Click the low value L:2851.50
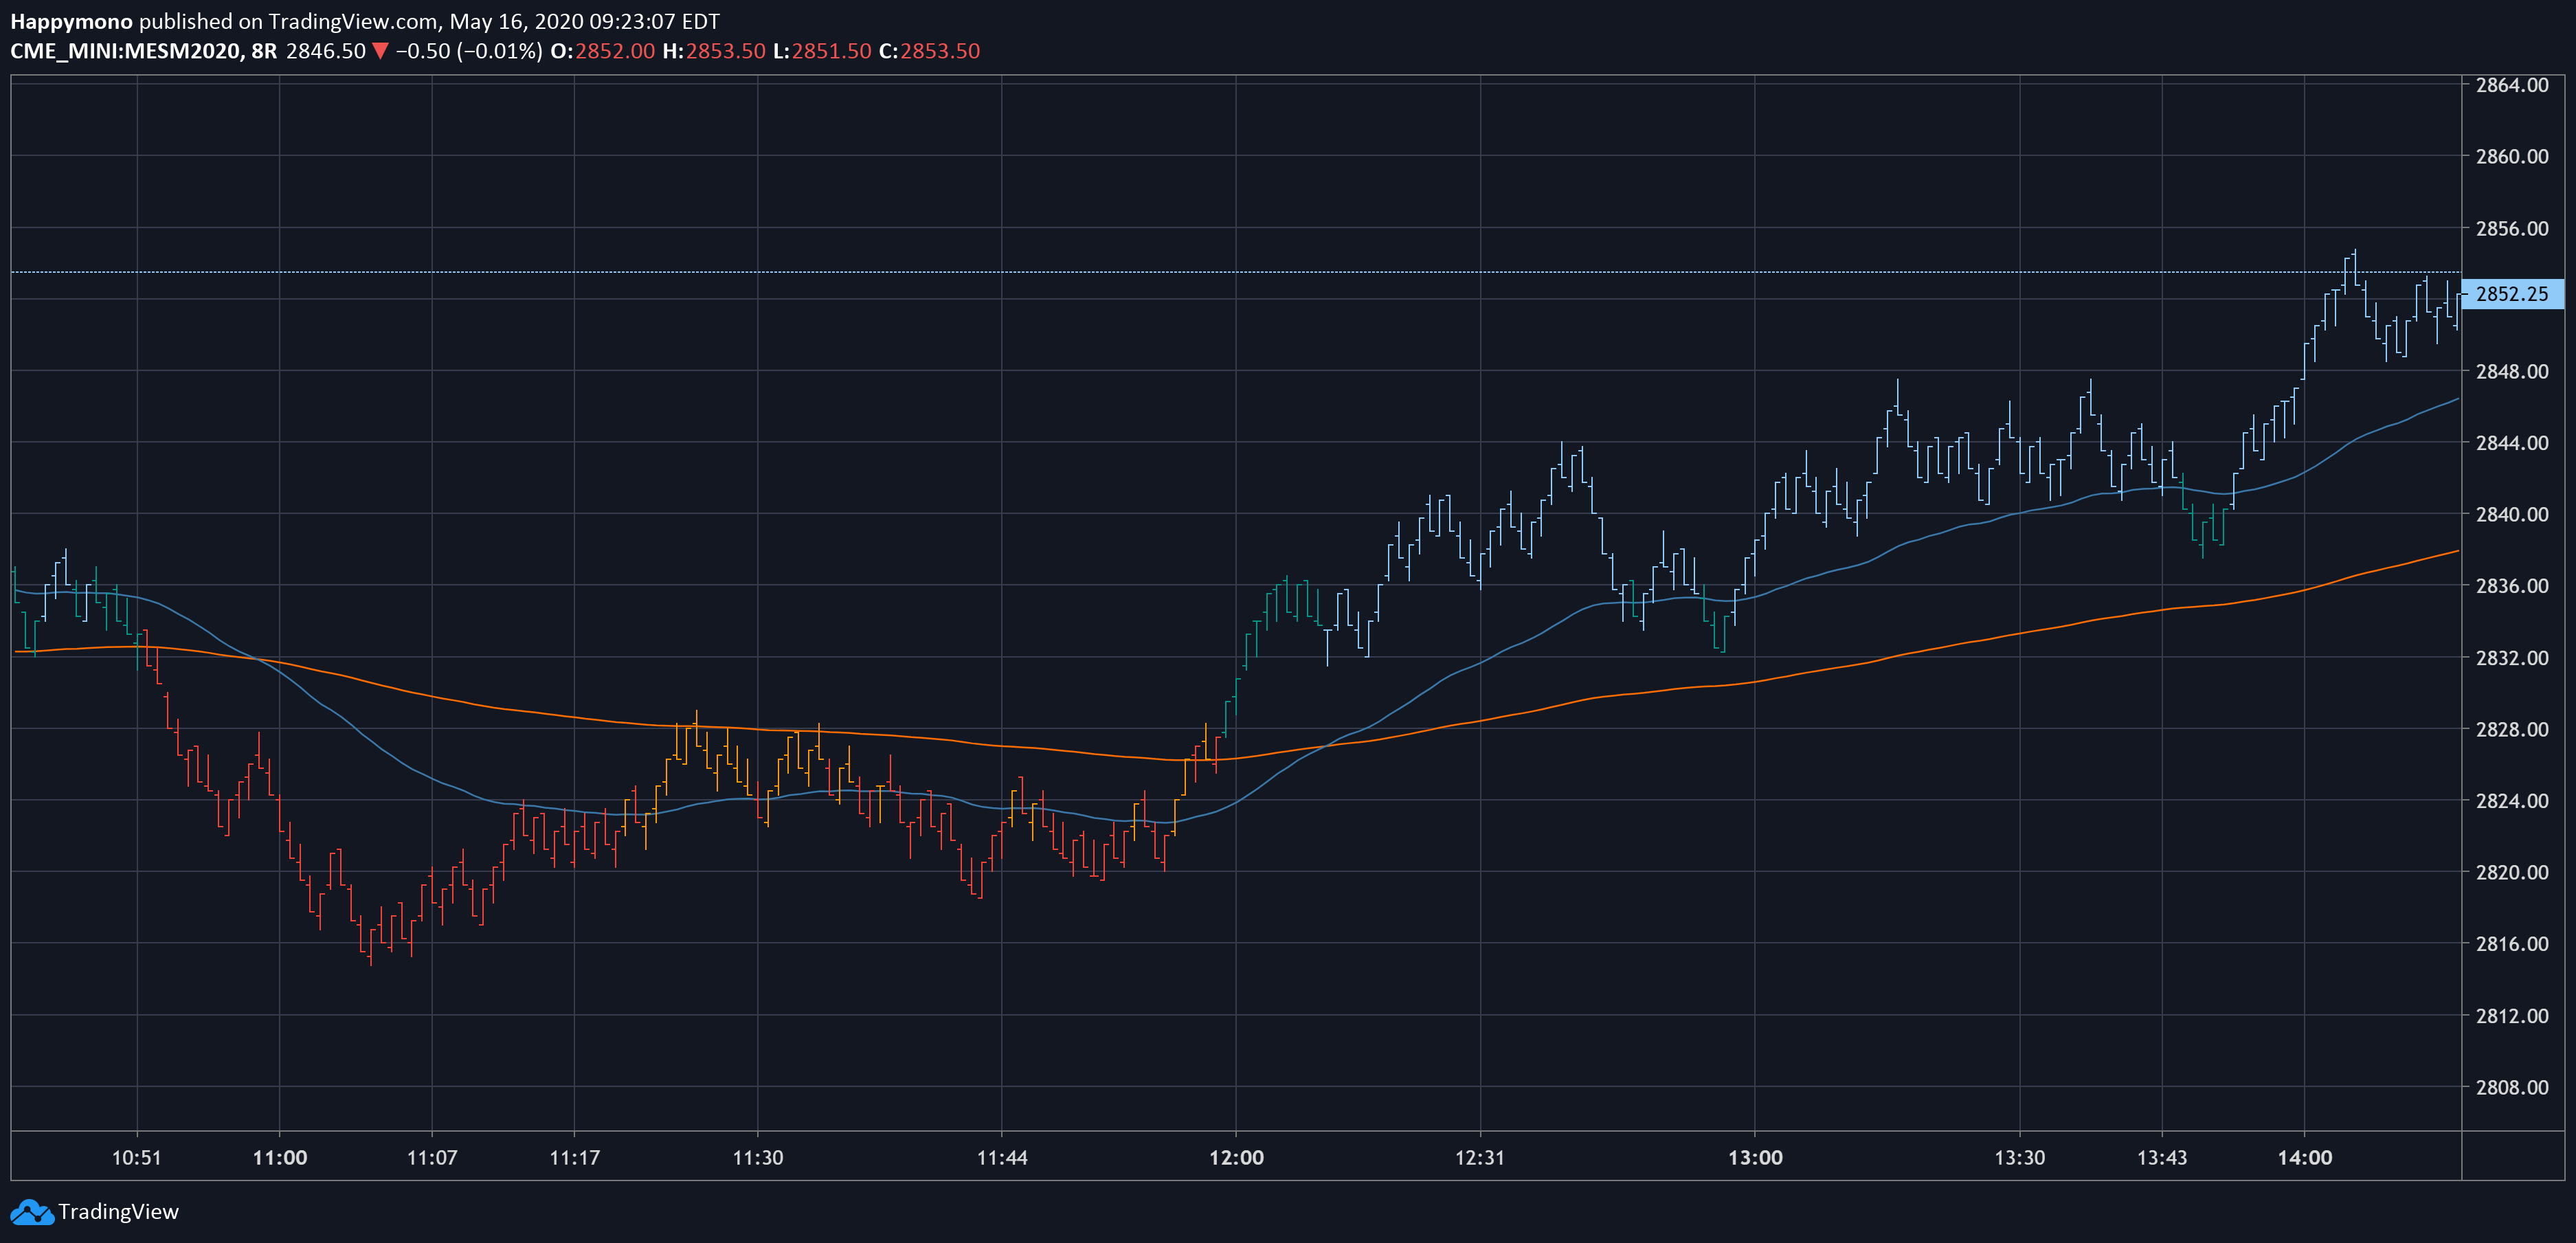 click(x=822, y=51)
